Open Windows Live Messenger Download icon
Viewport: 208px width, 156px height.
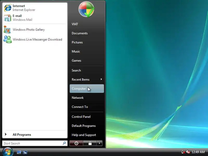tap(8, 40)
